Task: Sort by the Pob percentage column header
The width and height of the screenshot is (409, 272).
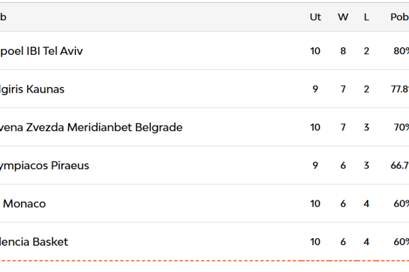Action: tap(400, 17)
